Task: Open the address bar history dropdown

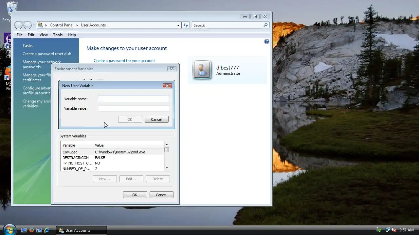Action: [x=178, y=25]
